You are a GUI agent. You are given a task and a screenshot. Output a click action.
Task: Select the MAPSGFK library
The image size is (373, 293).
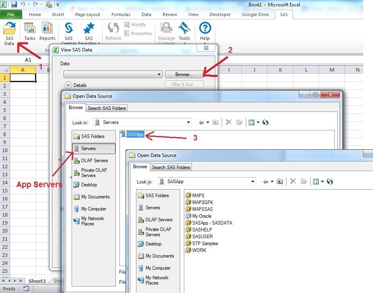tap(199, 202)
